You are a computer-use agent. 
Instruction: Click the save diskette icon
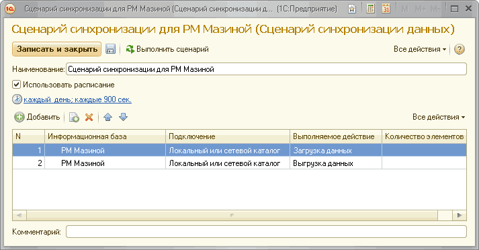tap(110, 49)
